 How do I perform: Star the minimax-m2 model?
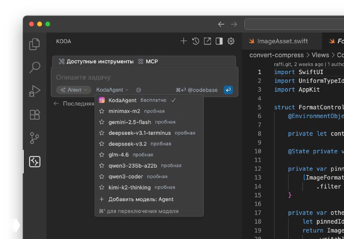pyautogui.click(x=101, y=111)
